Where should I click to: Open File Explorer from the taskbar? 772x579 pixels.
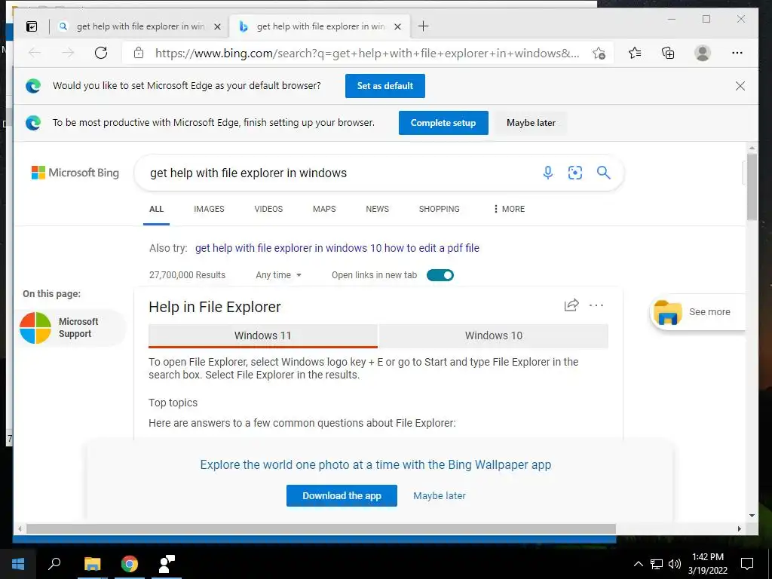pos(92,564)
